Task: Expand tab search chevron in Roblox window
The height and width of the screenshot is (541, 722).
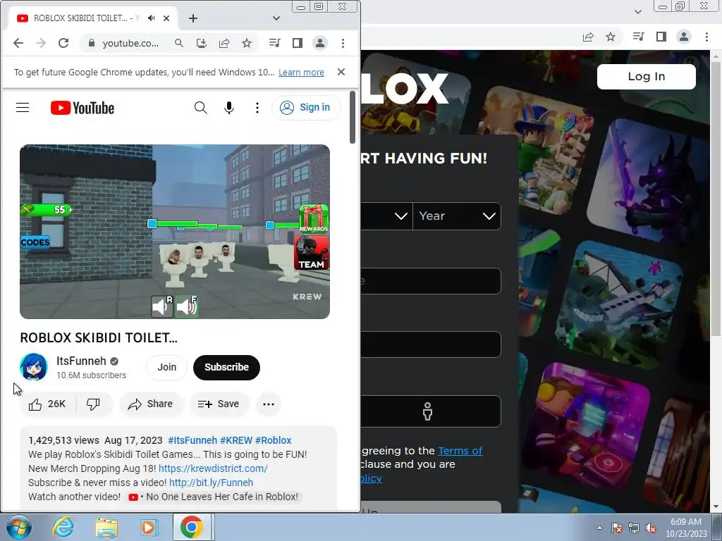Action: (637, 11)
